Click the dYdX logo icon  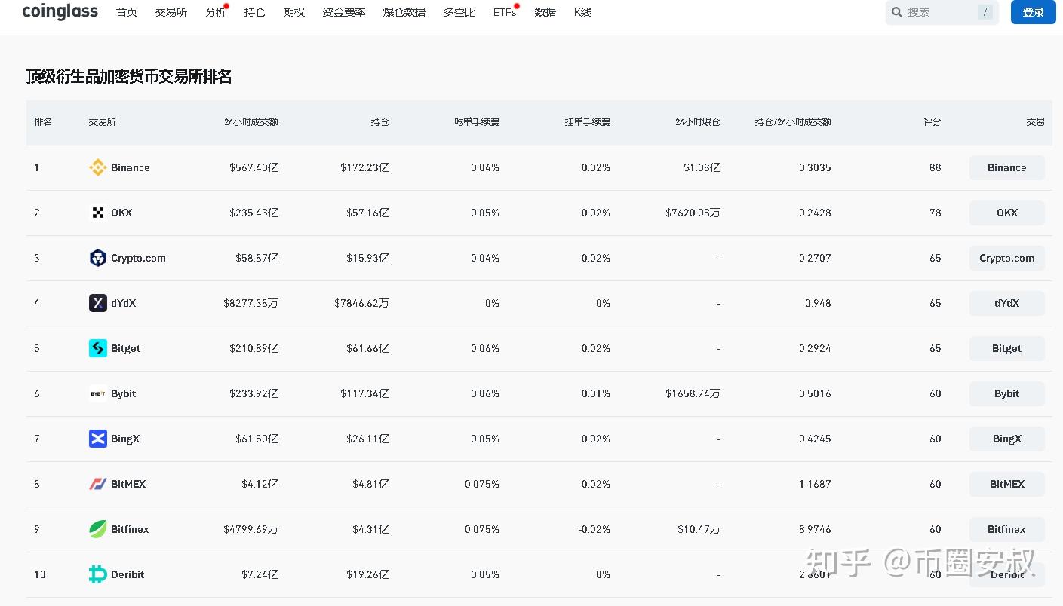pos(98,303)
